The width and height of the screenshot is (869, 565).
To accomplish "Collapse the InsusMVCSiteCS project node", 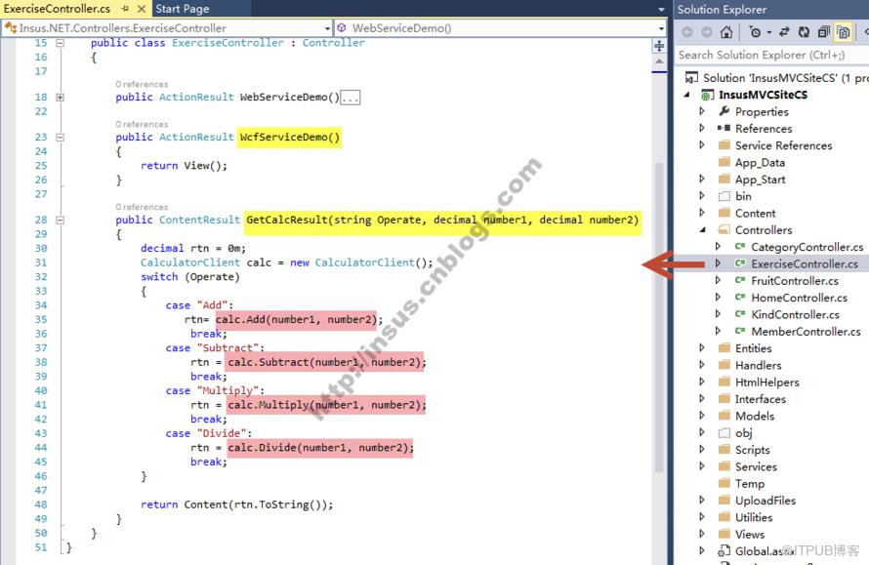I will click(687, 95).
